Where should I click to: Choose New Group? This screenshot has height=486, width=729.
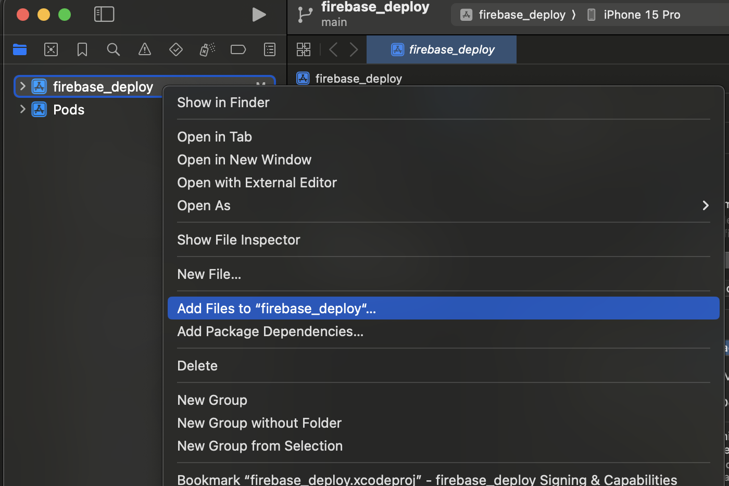click(x=443, y=400)
